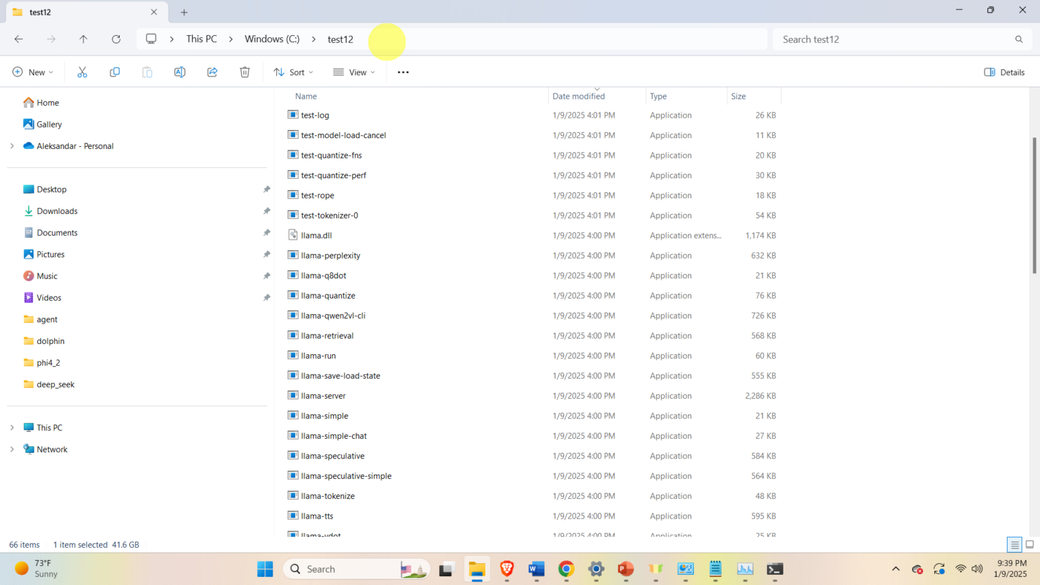Unpin Desktop from Quick access
The image size is (1040, 585).
pyautogui.click(x=266, y=190)
